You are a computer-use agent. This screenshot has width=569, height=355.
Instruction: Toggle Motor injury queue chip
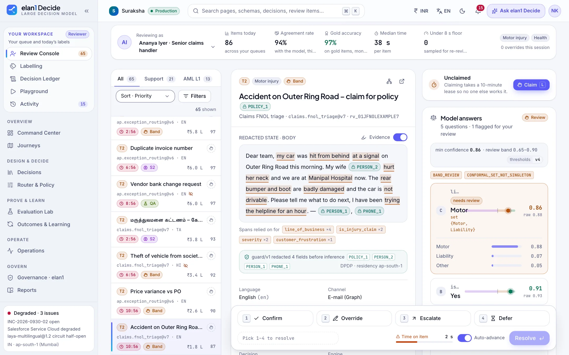514,38
